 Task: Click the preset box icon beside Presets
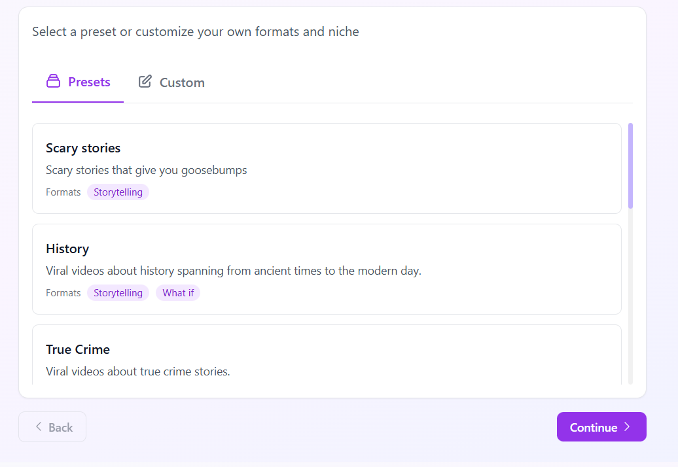(53, 81)
